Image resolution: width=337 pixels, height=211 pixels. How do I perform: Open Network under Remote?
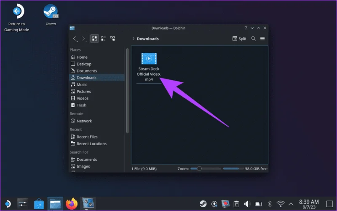[x=97, y=121]
